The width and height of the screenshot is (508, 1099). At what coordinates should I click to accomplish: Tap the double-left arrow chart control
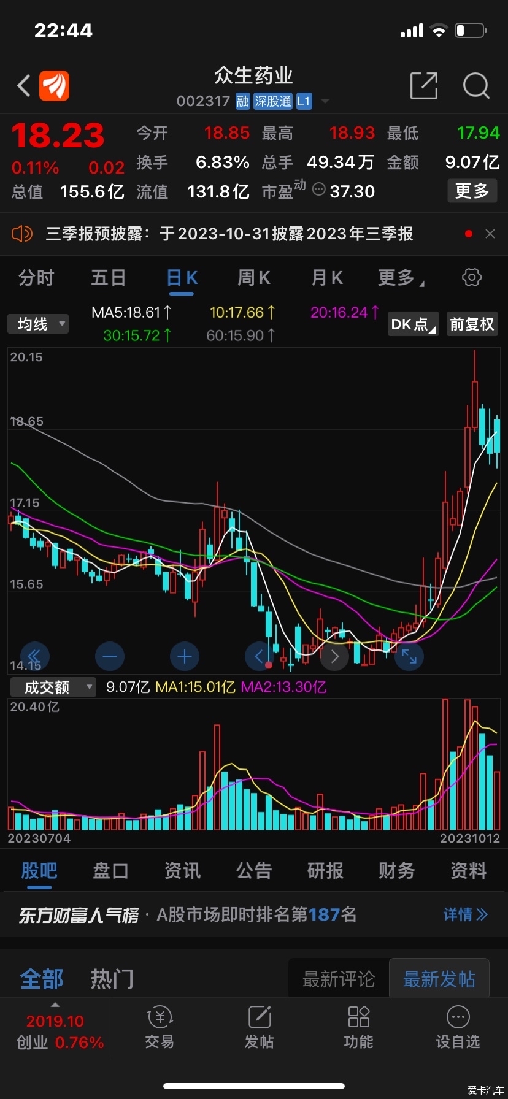tap(35, 656)
